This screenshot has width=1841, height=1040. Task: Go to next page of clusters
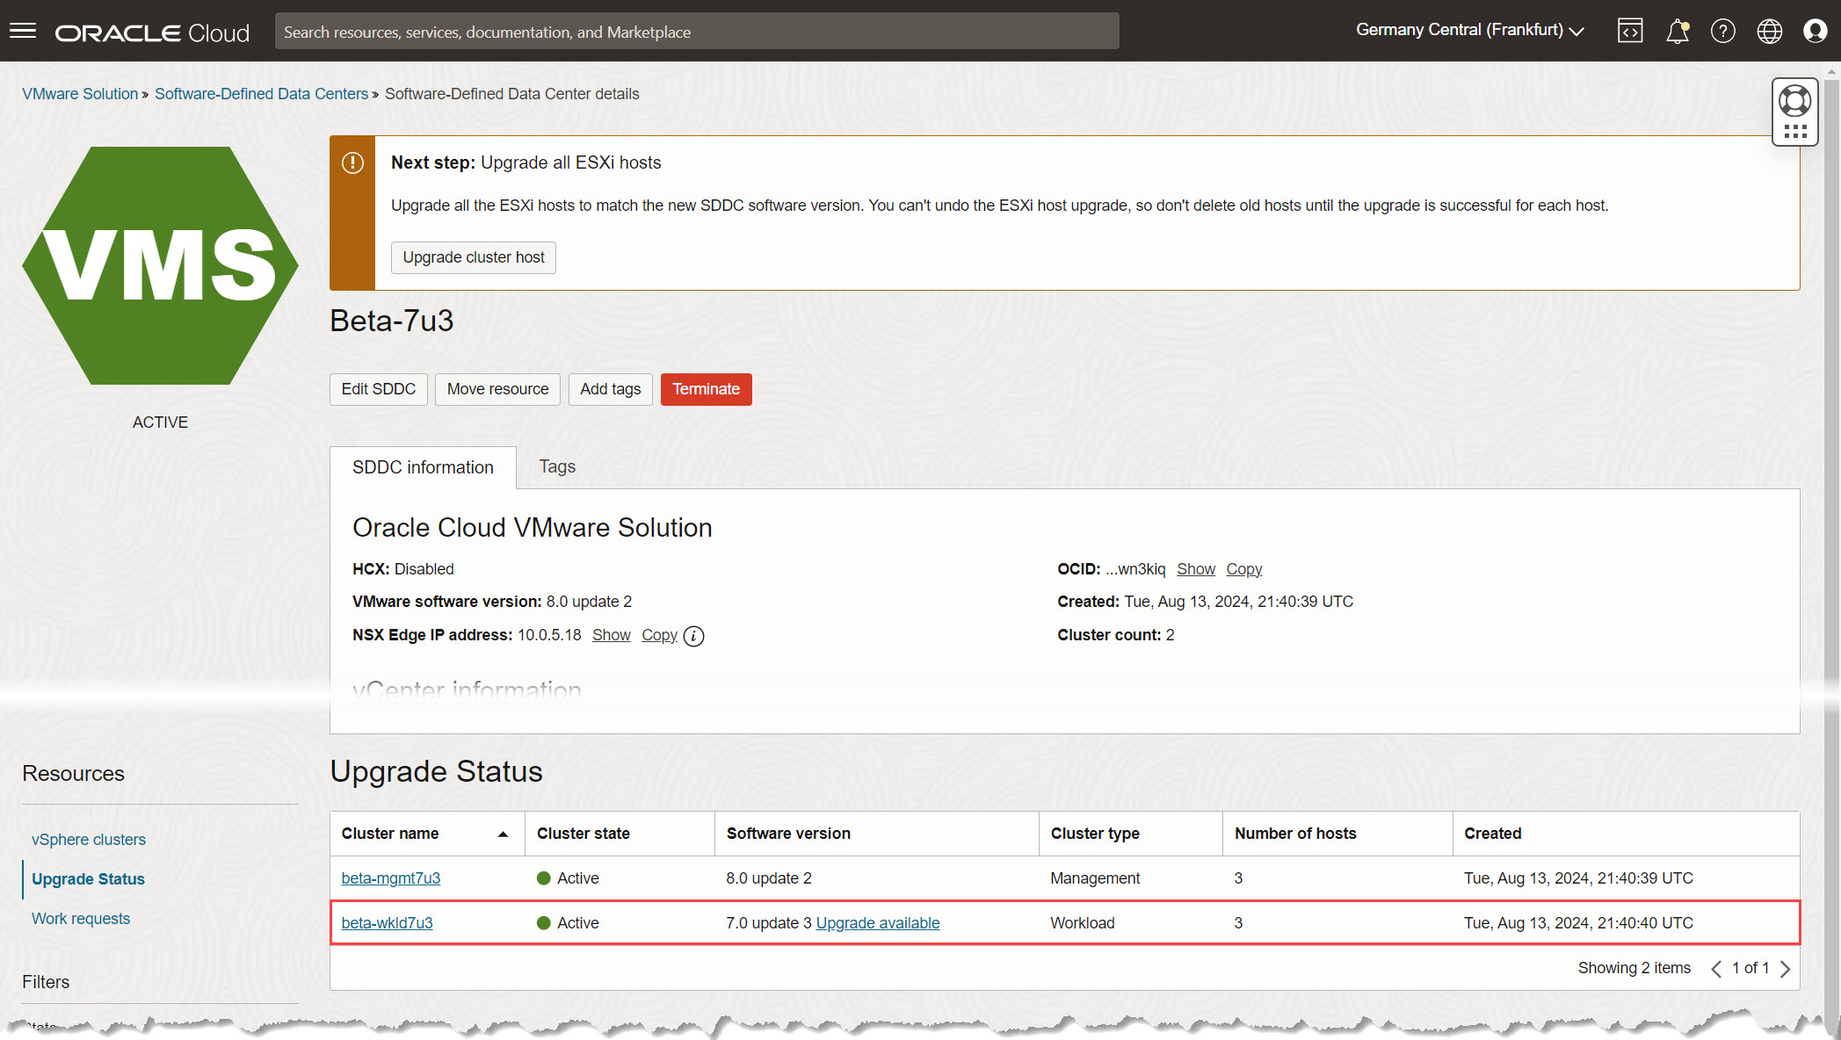(x=1785, y=969)
